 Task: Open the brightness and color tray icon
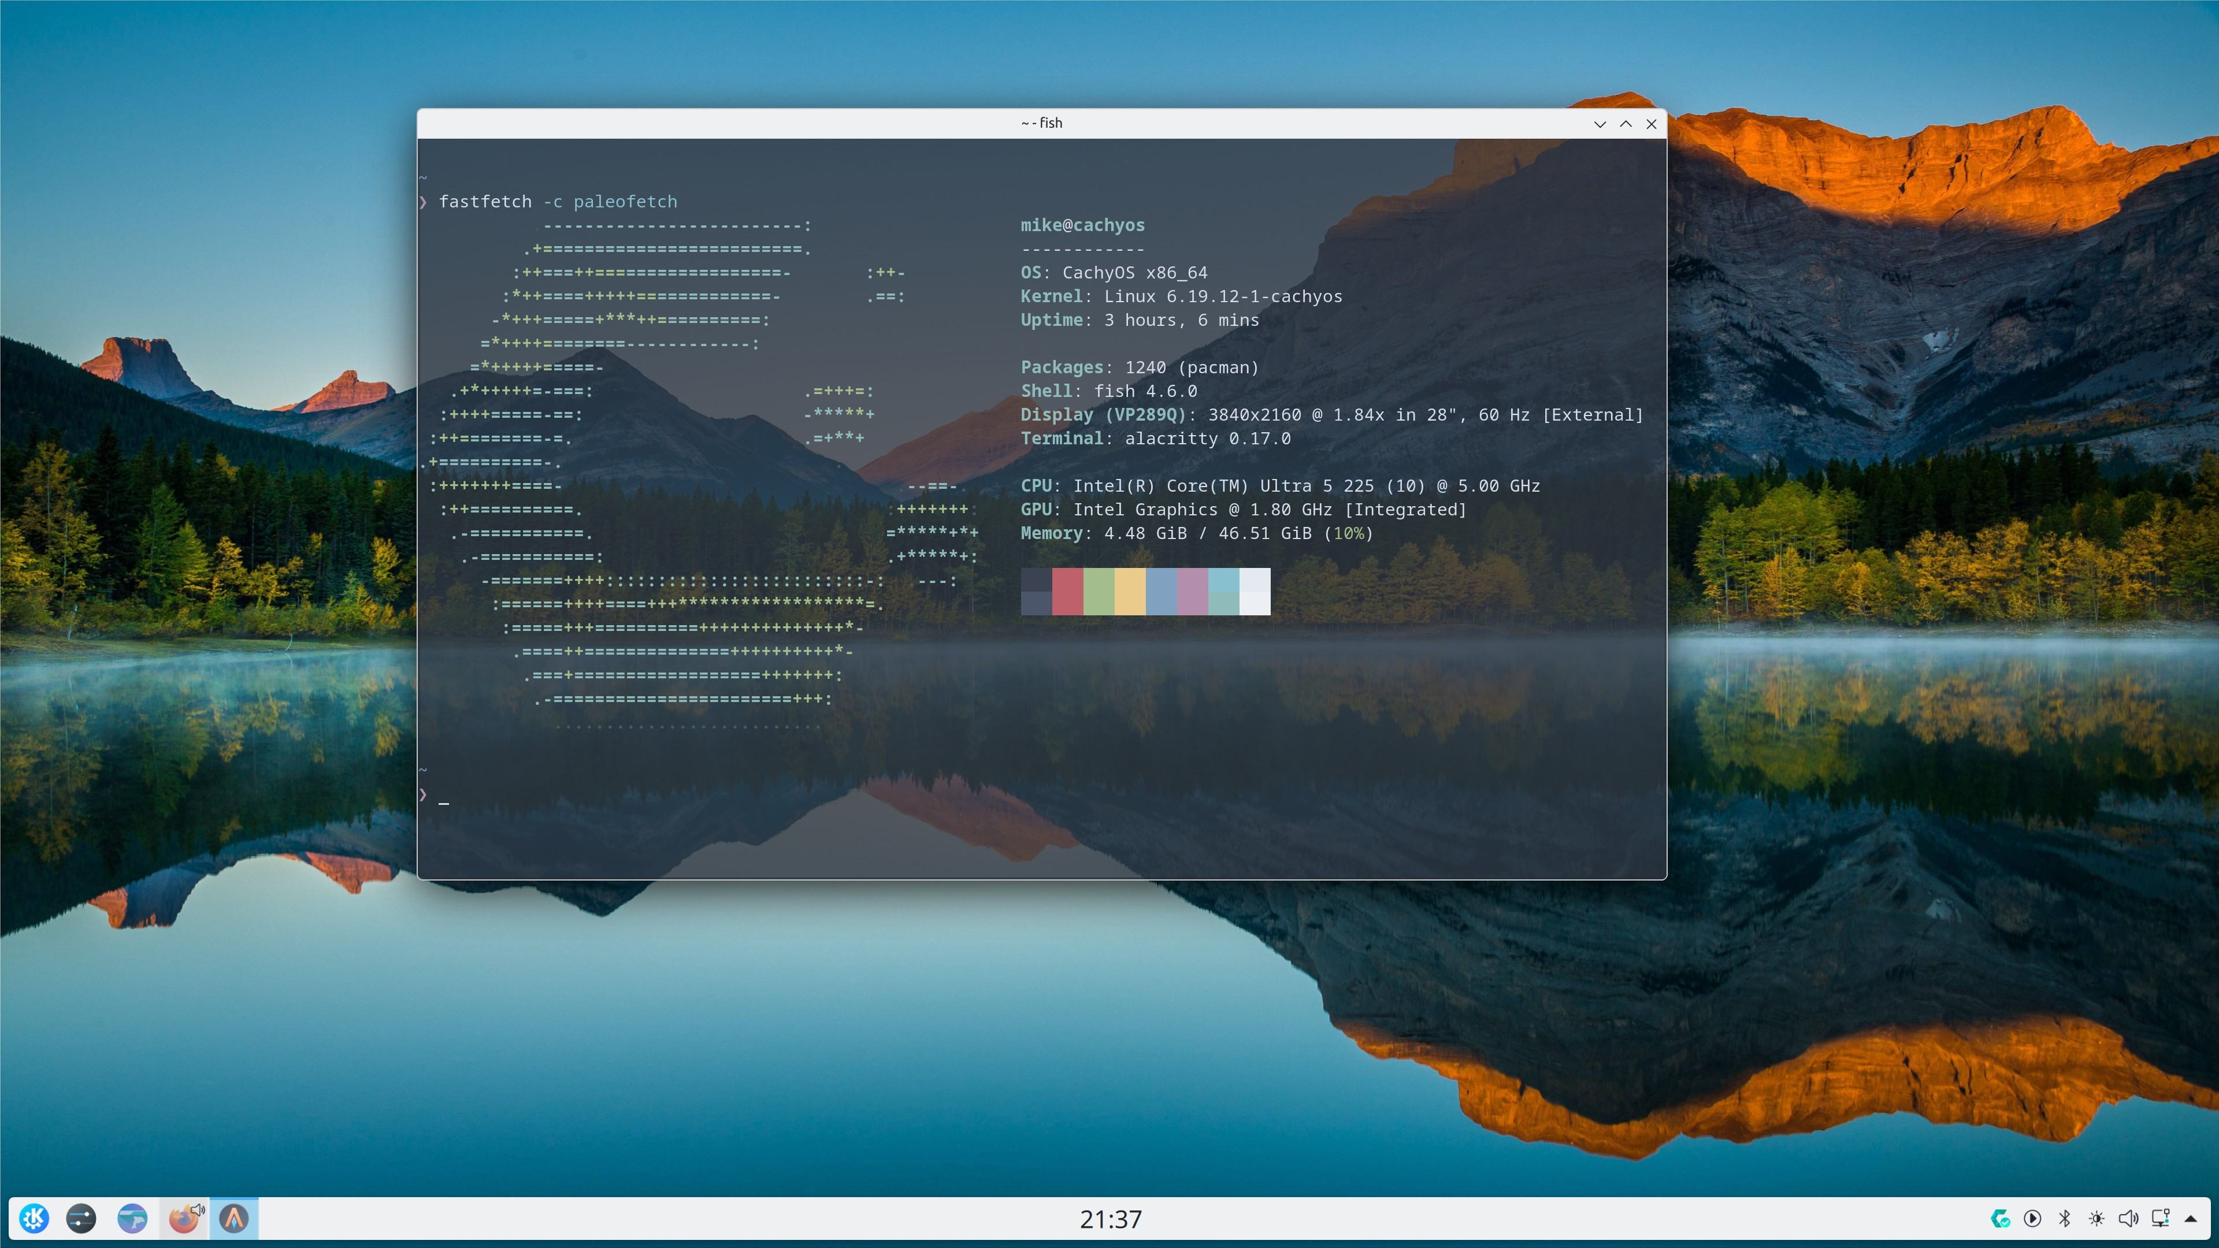pyautogui.click(x=2096, y=1218)
